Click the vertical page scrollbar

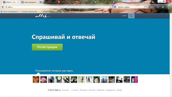(171, 55)
